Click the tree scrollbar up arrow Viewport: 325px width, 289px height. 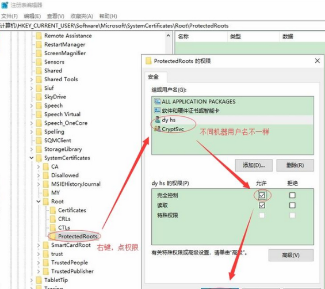(x=168, y=36)
